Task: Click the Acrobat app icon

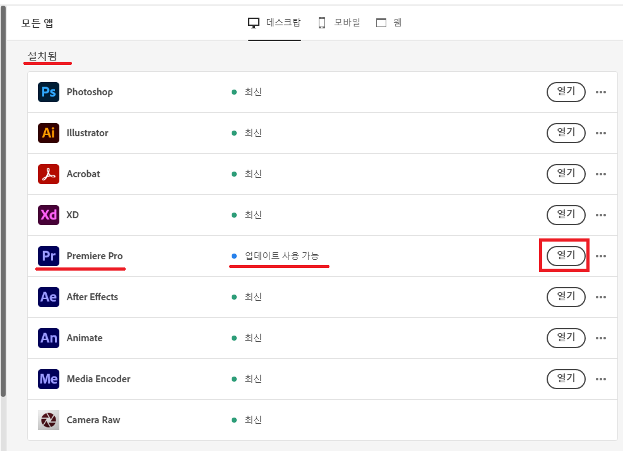Action: coord(49,174)
